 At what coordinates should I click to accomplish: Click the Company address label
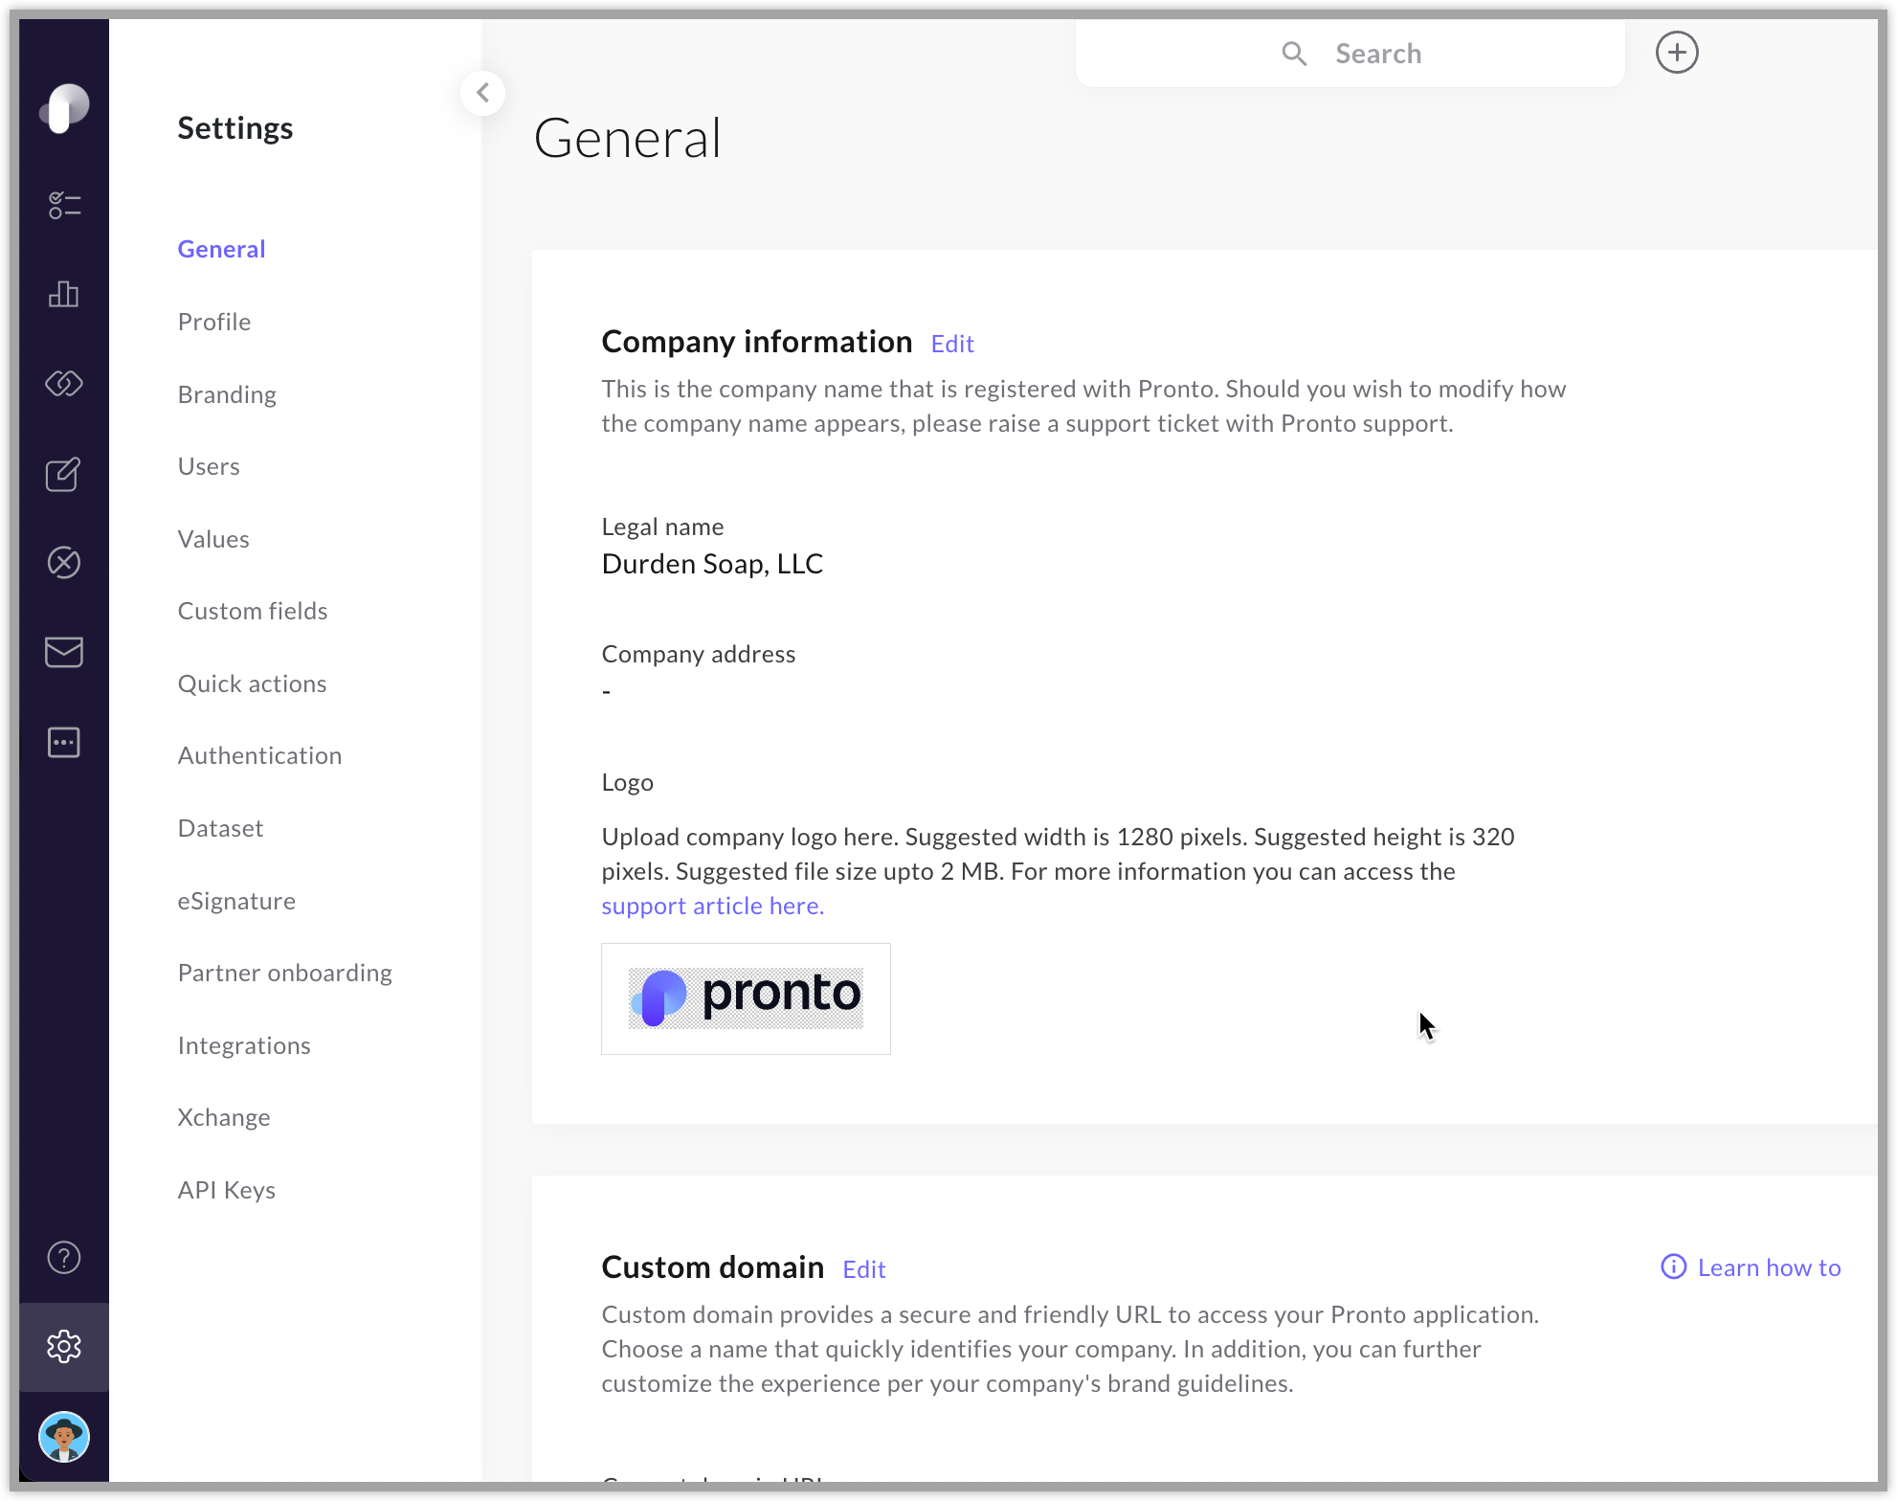click(x=699, y=654)
